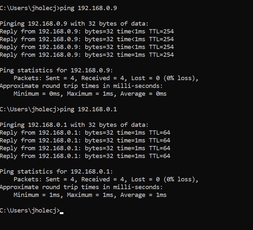Click the first "TTL=64" value

(x=159, y=133)
